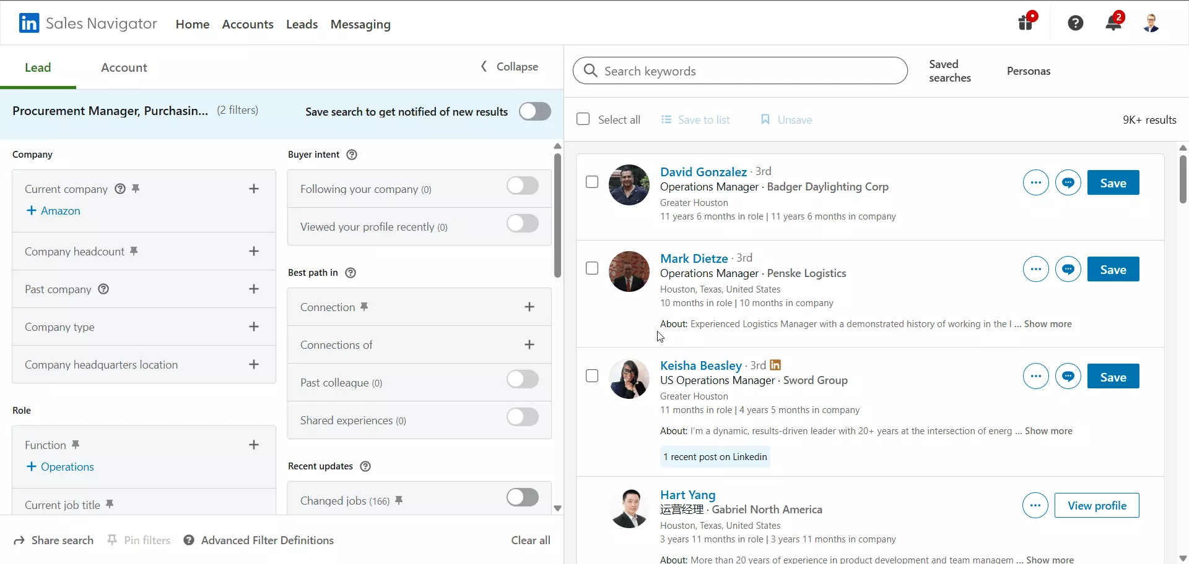This screenshot has width=1189, height=564.
Task: Open the Leads menu item
Action: (302, 24)
